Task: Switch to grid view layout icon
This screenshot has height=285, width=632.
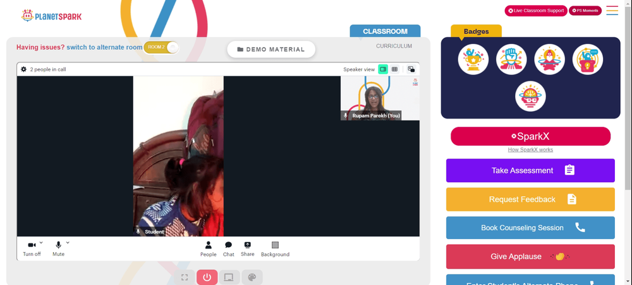Action: coord(394,69)
